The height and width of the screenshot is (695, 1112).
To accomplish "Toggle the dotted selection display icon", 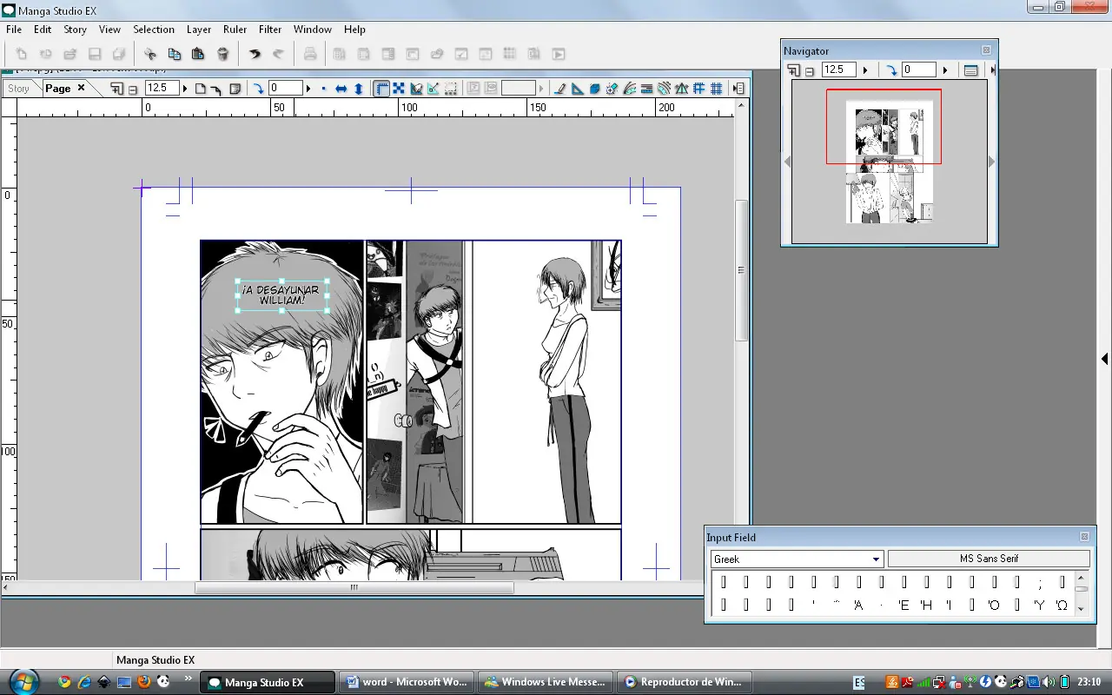I will pos(451,89).
